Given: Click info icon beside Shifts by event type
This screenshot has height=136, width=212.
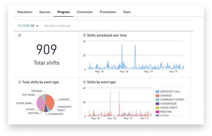Looking at the screenshot, I should pyautogui.click(x=85, y=82).
